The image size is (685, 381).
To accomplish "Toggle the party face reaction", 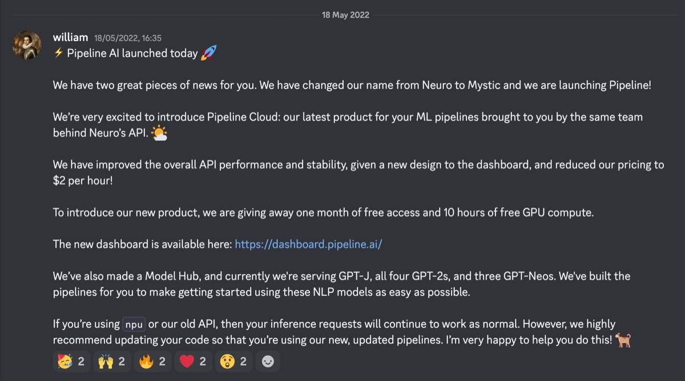I will [x=71, y=361].
